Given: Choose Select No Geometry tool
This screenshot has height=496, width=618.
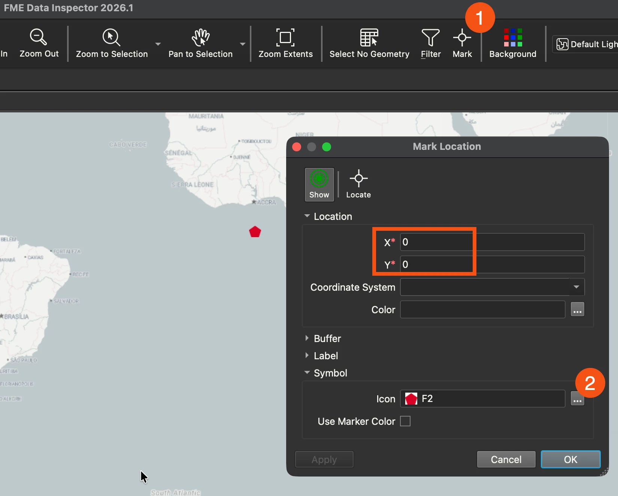Looking at the screenshot, I should click(369, 43).
